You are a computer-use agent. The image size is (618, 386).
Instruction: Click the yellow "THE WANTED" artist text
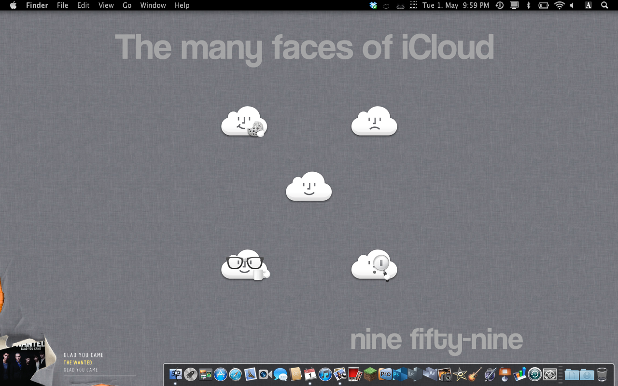pyautogui.click(x=78, y=362)
